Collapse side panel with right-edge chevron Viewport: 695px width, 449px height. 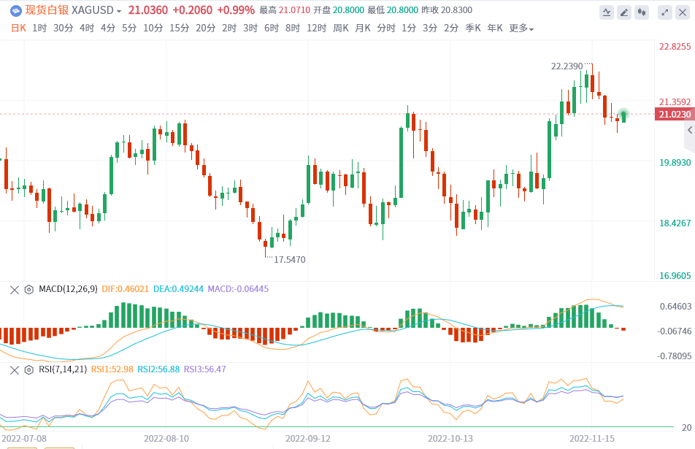(690, 130)
